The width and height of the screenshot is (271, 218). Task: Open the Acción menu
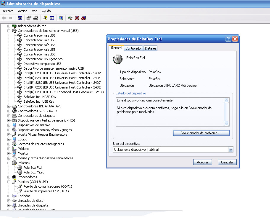pos(23,11)
